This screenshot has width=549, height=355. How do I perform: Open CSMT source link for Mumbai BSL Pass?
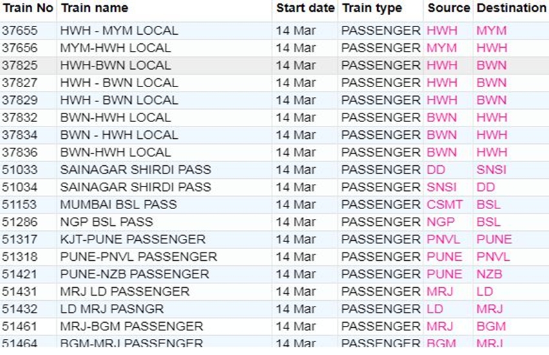tap(445, 205)
